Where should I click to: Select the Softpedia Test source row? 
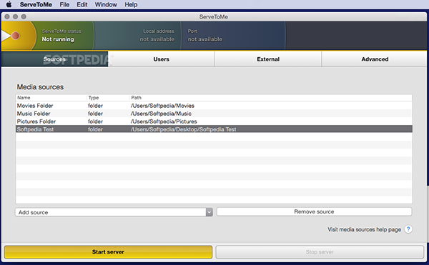click(214, 129)
